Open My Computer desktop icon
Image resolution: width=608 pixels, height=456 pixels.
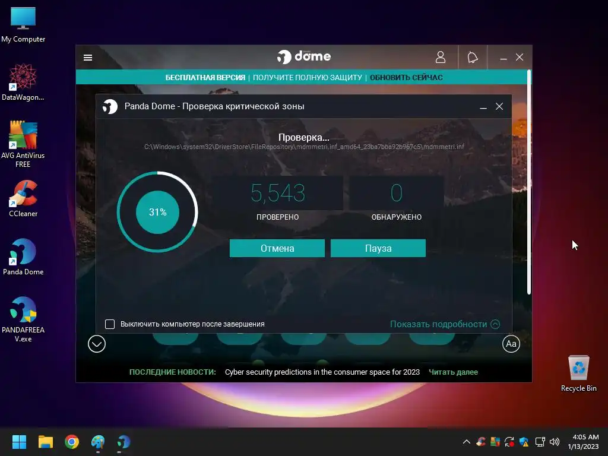point(23,24)
